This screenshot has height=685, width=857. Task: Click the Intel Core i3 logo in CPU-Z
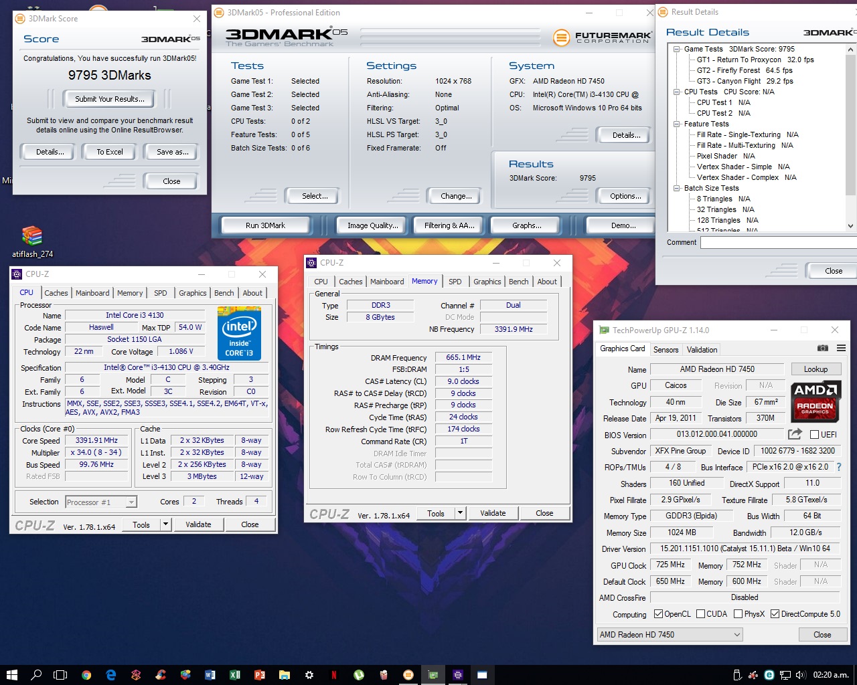click(x=239, y=333)
